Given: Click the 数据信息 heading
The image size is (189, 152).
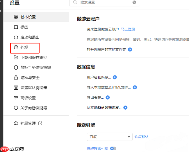Looking at the screenshot, I should tap(86, 67).
